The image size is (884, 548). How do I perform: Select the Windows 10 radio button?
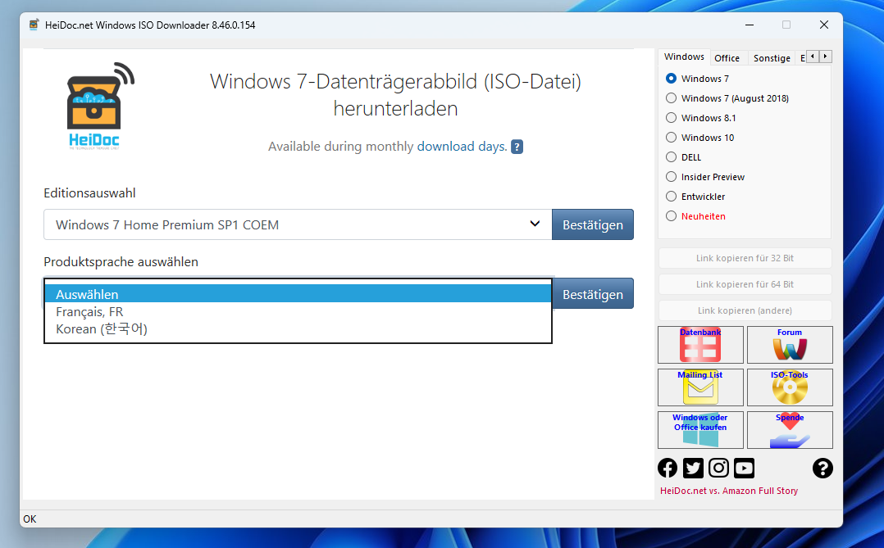click(671, 138)
